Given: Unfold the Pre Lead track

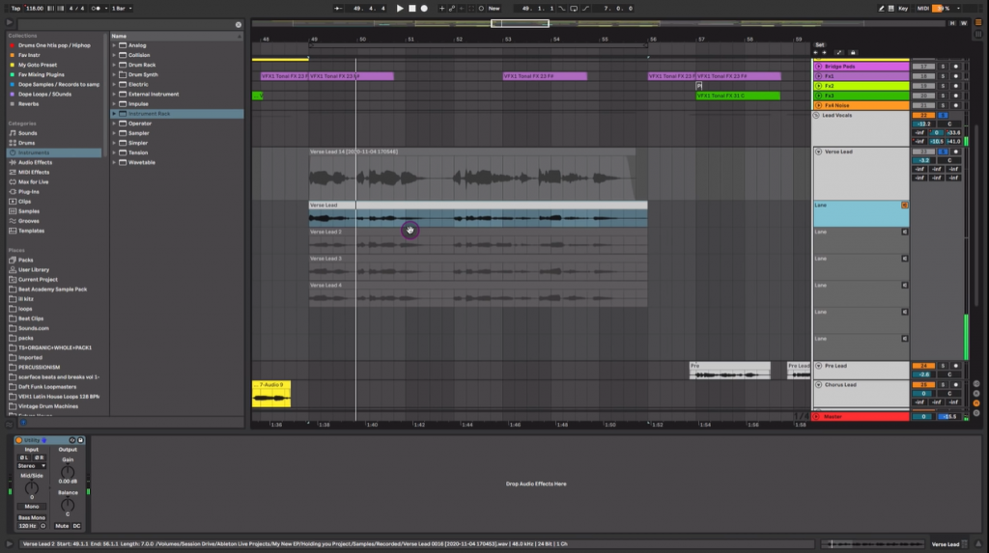Looking at the screenshot, I should tap(818, 366).
